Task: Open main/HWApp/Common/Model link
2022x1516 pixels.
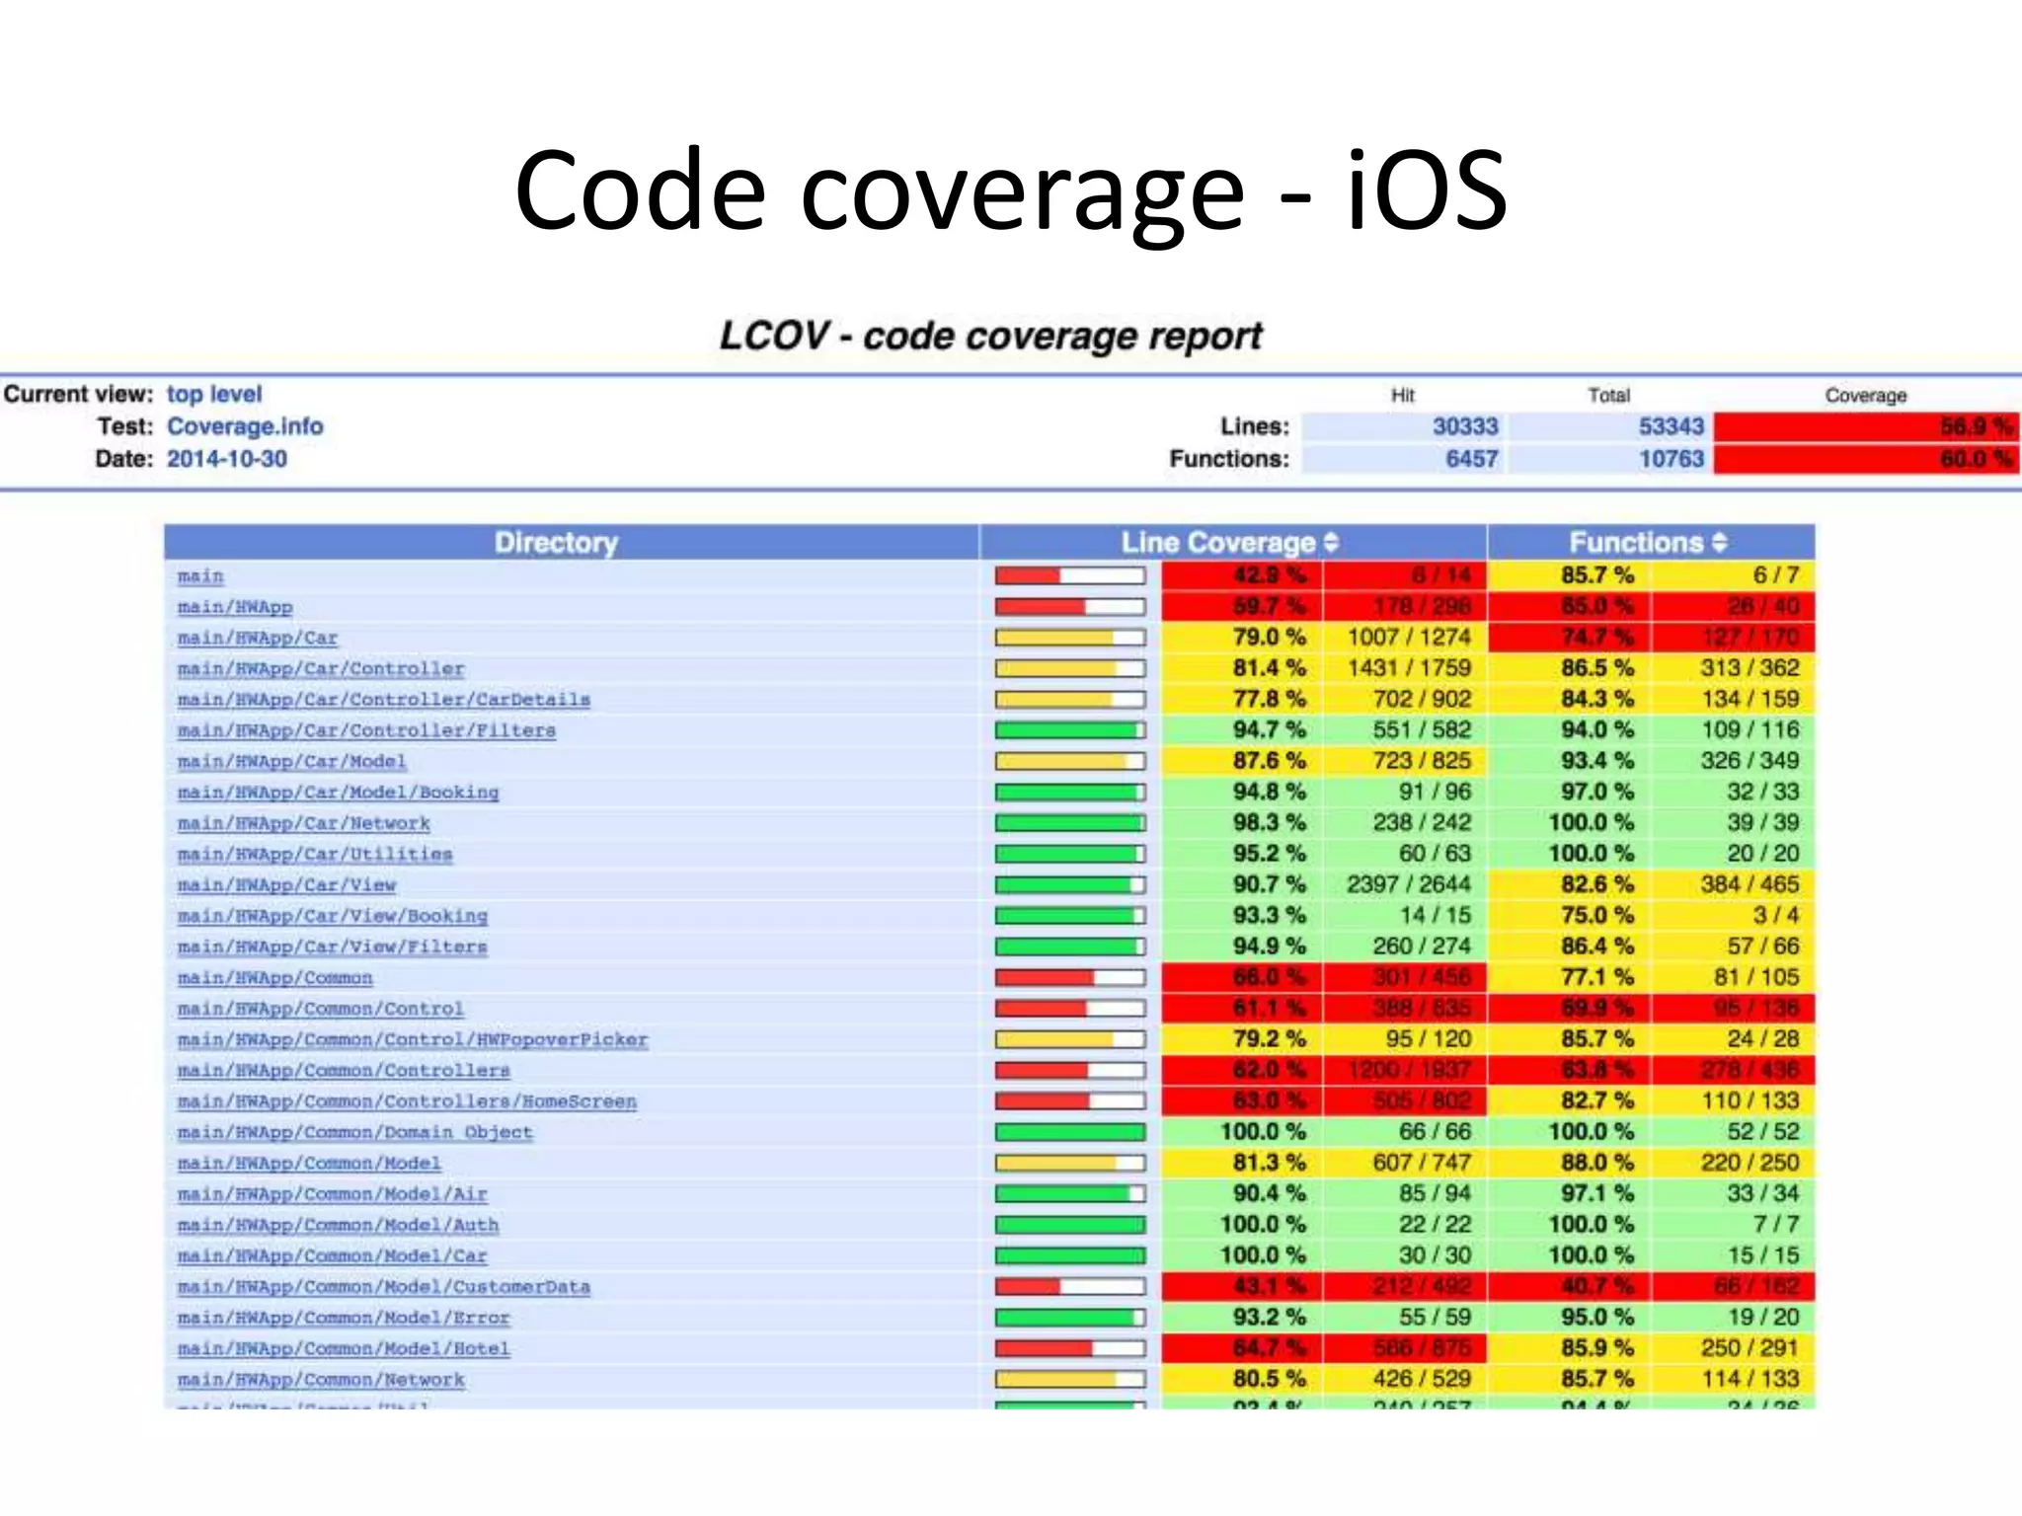Action: (x=309, y=1163)
